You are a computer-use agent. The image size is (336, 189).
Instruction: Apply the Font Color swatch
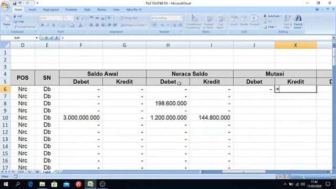point(80,25)
